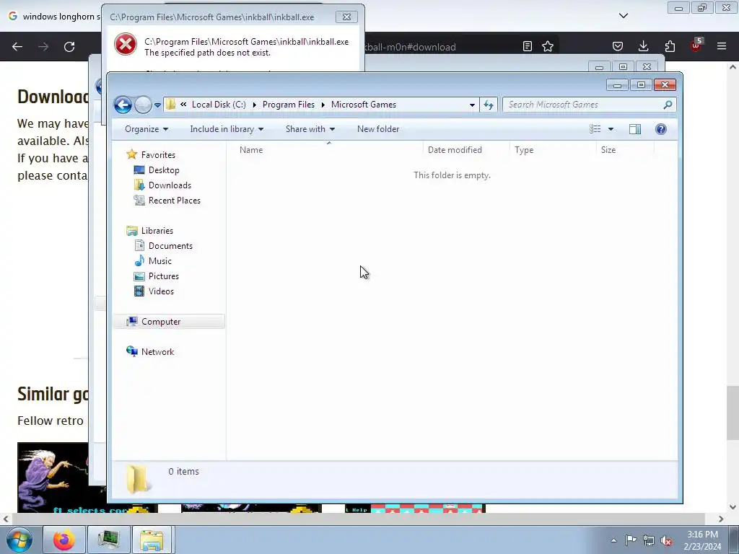Open Firefox hamburger application menu
Viewport: 739px width, 554px height.
click(722, 46)
